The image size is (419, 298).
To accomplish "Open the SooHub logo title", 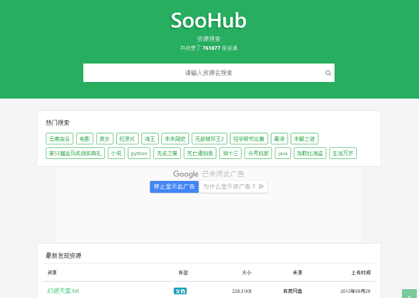I will (x=208, y=20).
